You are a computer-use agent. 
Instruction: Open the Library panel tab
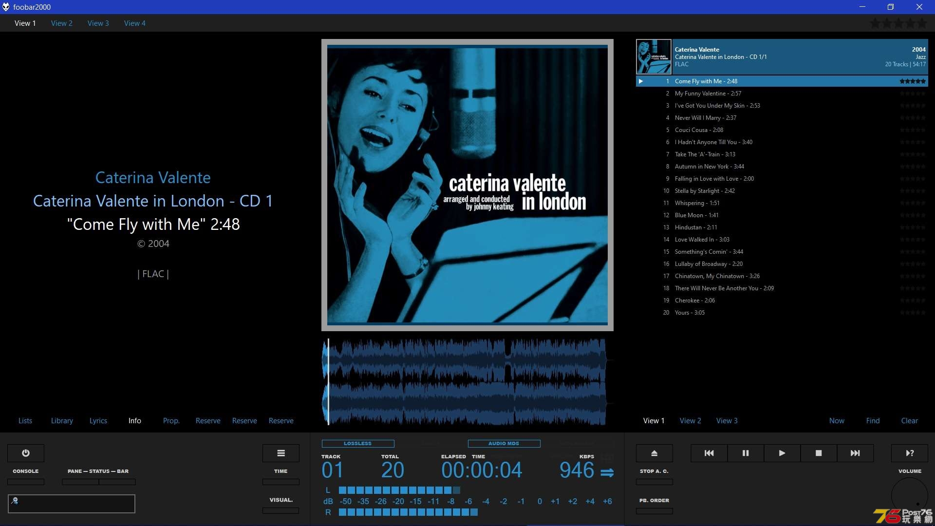(62, 420)
